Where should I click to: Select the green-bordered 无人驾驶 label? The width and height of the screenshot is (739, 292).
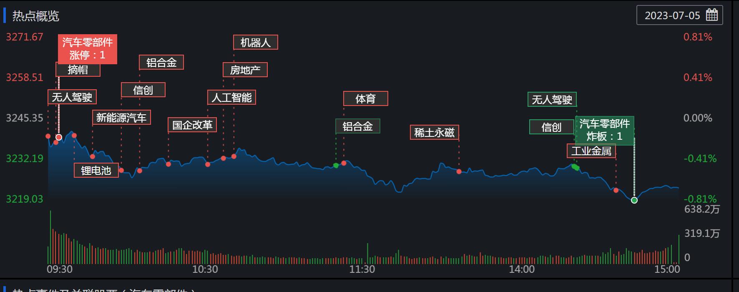[552, 100]
